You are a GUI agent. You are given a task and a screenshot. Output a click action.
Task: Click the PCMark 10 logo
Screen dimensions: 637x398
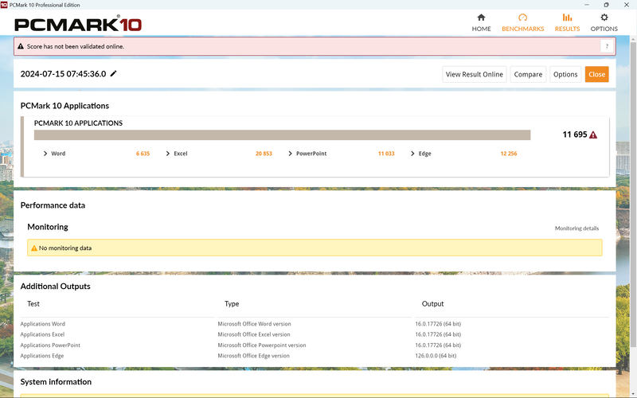point(78,24)
